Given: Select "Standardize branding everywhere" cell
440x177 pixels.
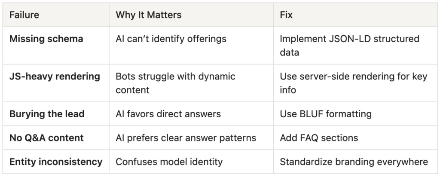Looking at the screenshot, I should [354, 162].
